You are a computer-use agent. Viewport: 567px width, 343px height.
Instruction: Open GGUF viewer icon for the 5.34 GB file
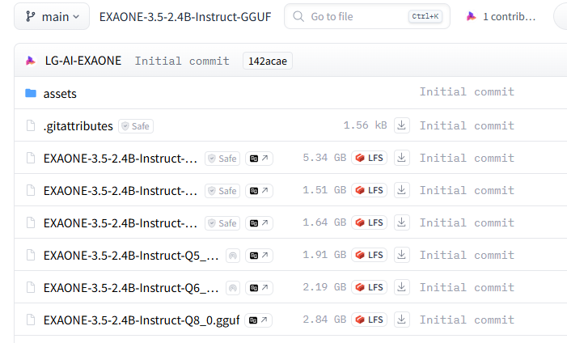coord(259,159)
